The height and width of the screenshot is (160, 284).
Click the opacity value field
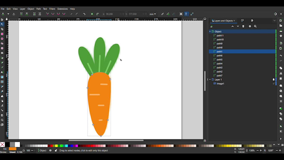pyautogui.click(x=28, y=150)
